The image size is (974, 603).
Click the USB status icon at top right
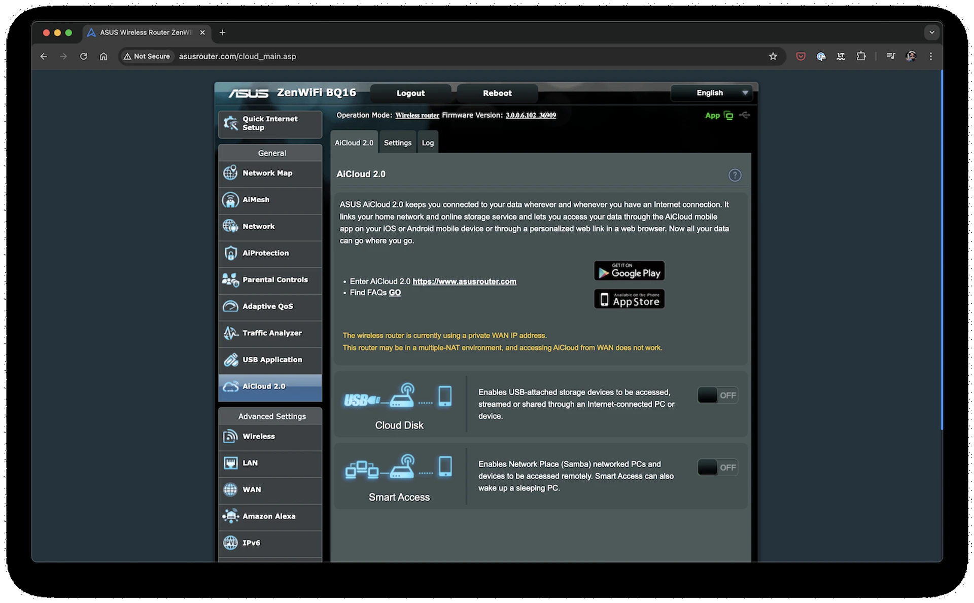(x=744, y=115)
